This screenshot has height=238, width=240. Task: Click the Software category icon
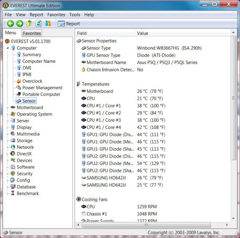(13, 167)
